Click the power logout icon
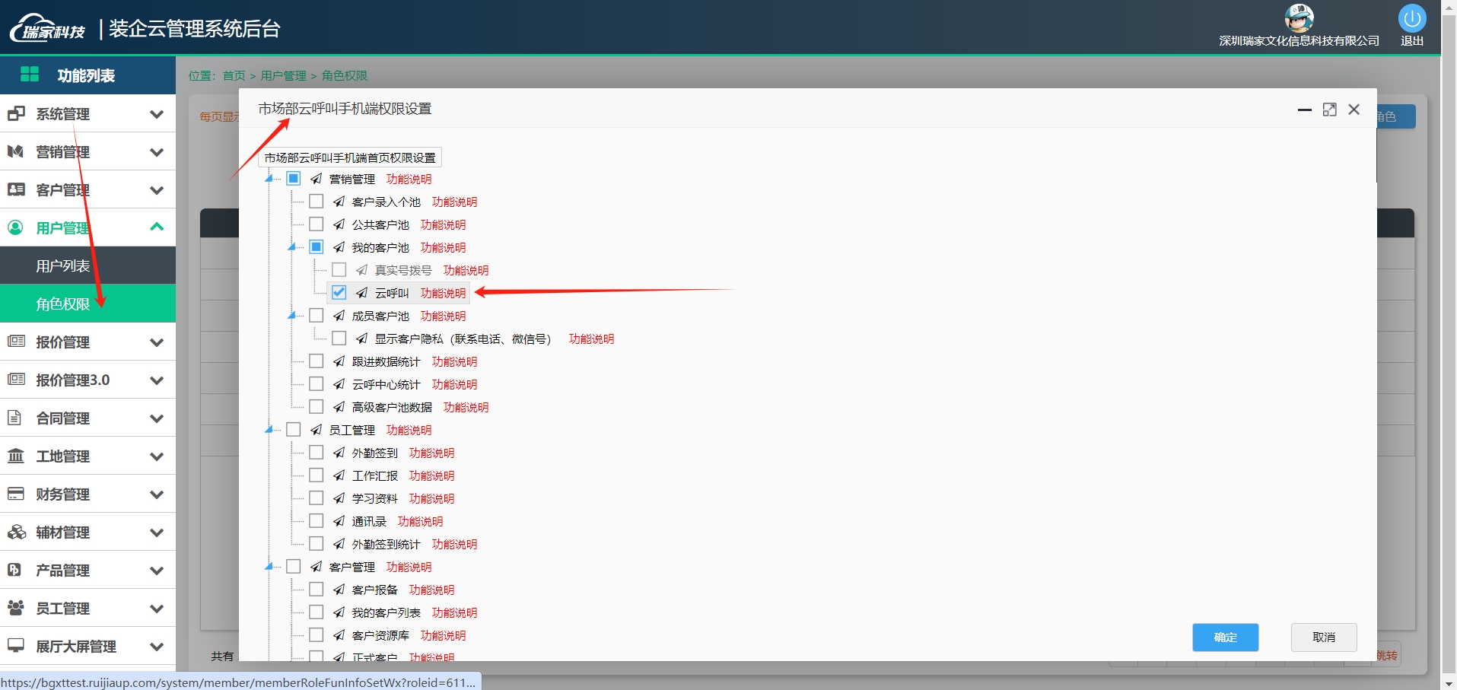 point(1411,18)
